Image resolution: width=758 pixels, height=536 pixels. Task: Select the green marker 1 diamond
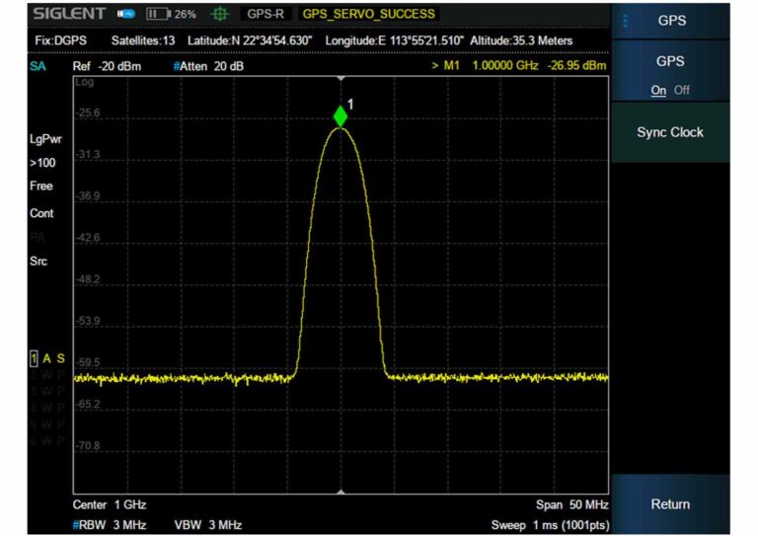tap(341, 116)
